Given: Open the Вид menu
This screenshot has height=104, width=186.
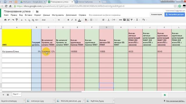Looking at the screenshot, I should click(21, 15).
